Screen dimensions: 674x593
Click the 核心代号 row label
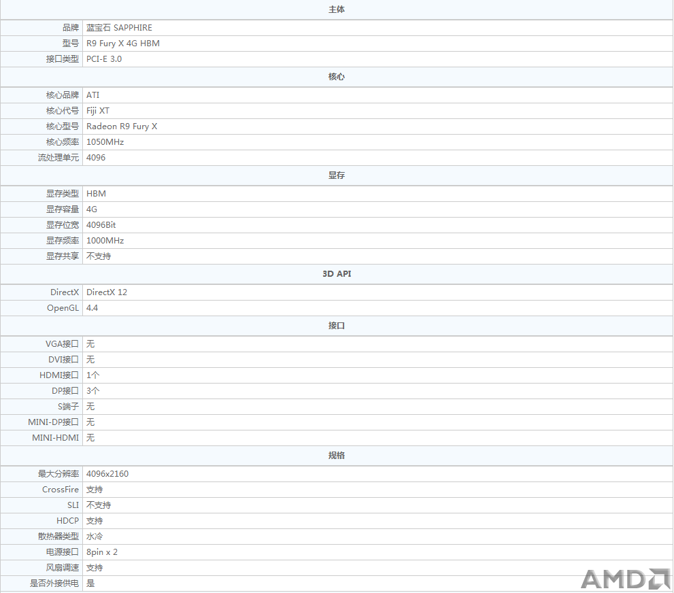coord(63,111)
